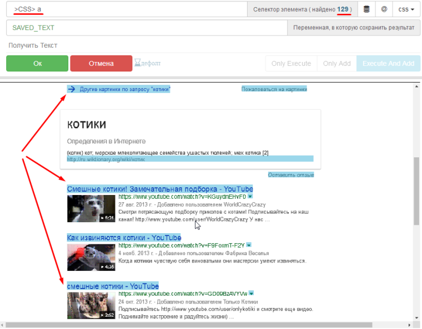Open "Как извиняются котики - YouTube" result

124,238
